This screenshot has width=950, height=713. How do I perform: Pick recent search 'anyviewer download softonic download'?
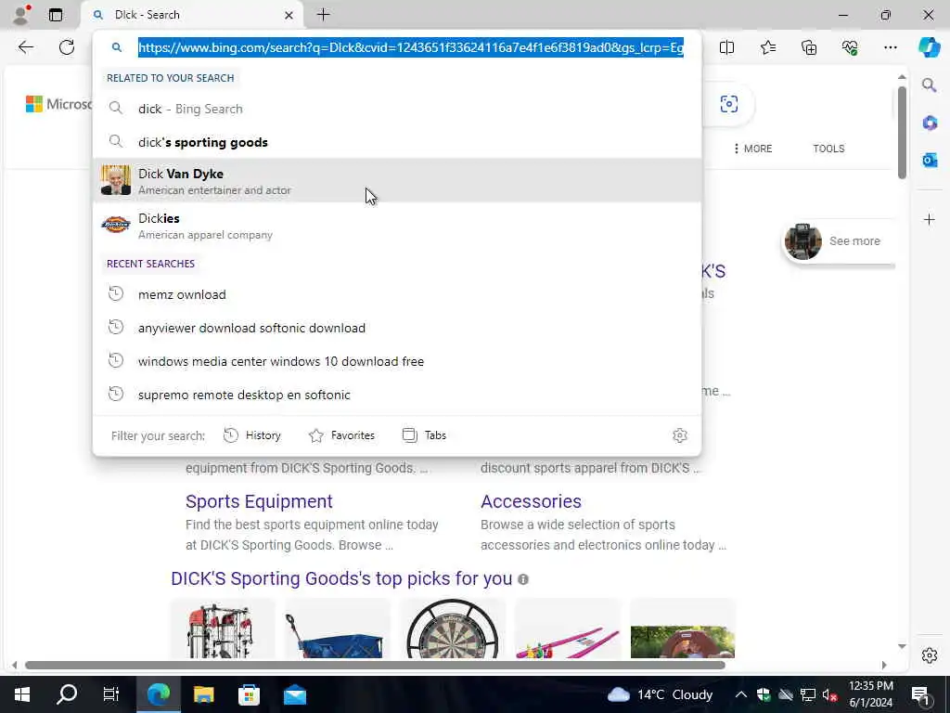click(x=397, y=328)
